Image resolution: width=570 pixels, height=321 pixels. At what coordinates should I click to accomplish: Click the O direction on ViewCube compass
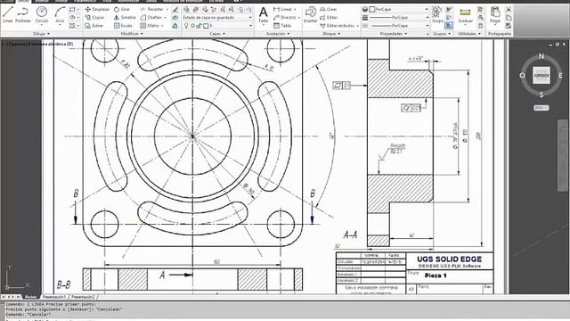(523, 75)
